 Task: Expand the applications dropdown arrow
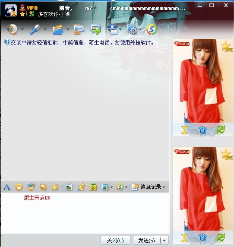[x=140, y=29]
